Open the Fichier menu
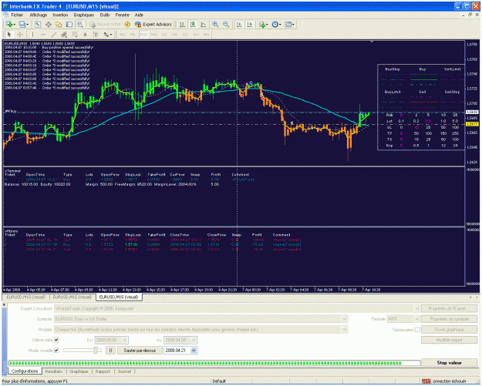 point(17,15)
